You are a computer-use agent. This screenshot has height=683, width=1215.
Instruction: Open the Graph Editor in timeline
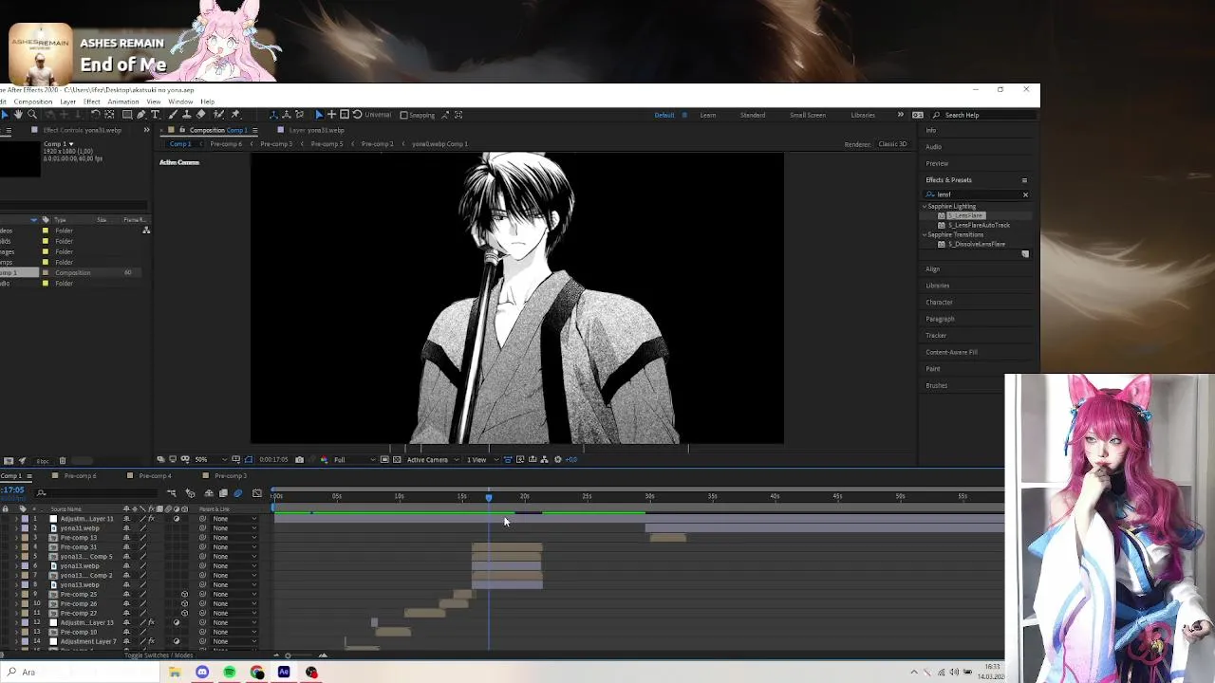pos(256,493)
